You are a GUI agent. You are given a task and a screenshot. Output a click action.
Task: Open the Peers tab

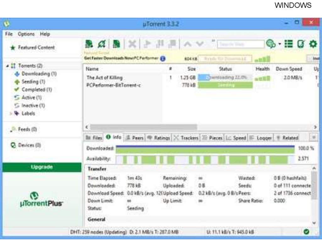tap(135, 138)
